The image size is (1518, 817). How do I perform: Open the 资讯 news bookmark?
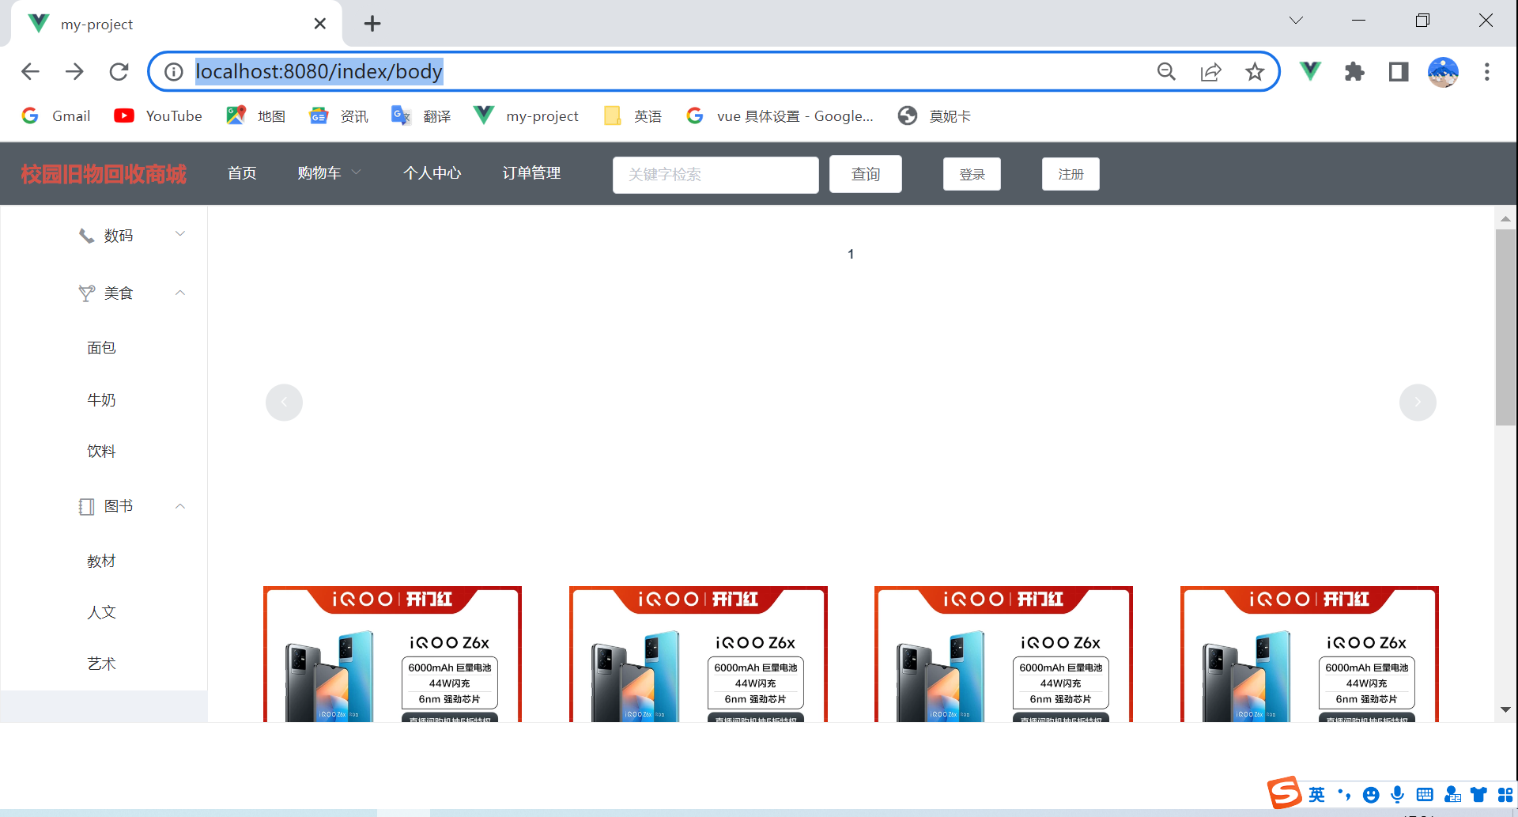[338, 116]
